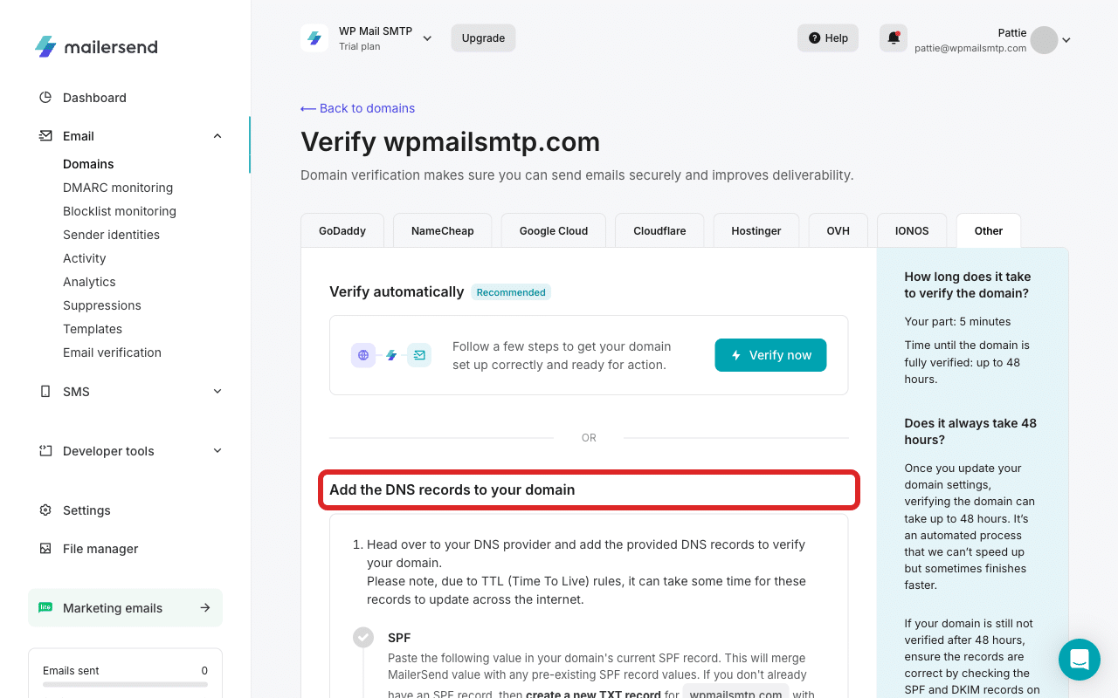Follow the Back to domains link
This screenshot has height=698, width=1118.
[x=356, y=107]
